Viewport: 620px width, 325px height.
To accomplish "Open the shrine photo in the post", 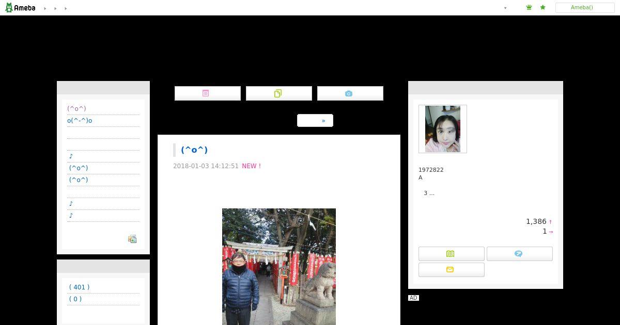I will pyautogui.click(x=279, y=267).
